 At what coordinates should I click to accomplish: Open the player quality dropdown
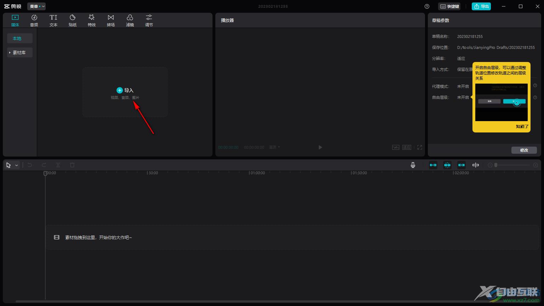pyautogui.click(x=274, y=147)
